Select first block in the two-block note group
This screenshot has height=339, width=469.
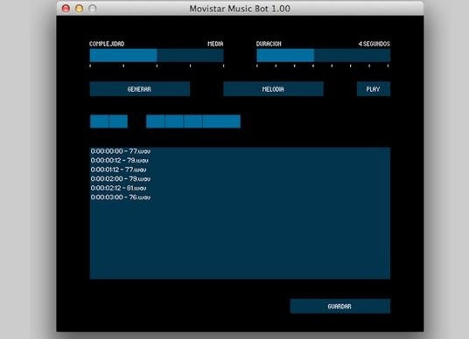pyautogui.click(x=99, y=121)
